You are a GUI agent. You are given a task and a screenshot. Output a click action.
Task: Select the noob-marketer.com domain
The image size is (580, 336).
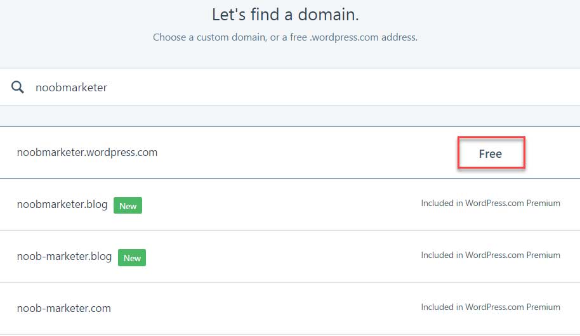point(63,308)
